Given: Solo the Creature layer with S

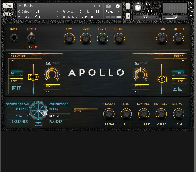Looking at the screenshot, I should coord(19,88).
